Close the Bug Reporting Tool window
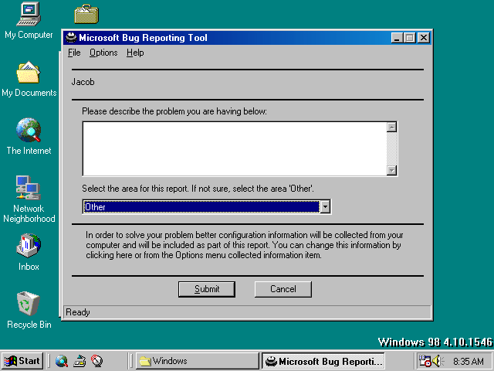Viewport: 494px width, 371px height. pos(424,38)
